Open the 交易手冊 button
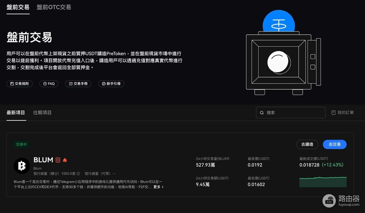The image size is (365, 213). pos(78,84)
